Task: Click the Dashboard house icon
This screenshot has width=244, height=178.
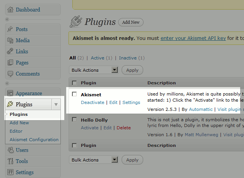Action: 10,10
